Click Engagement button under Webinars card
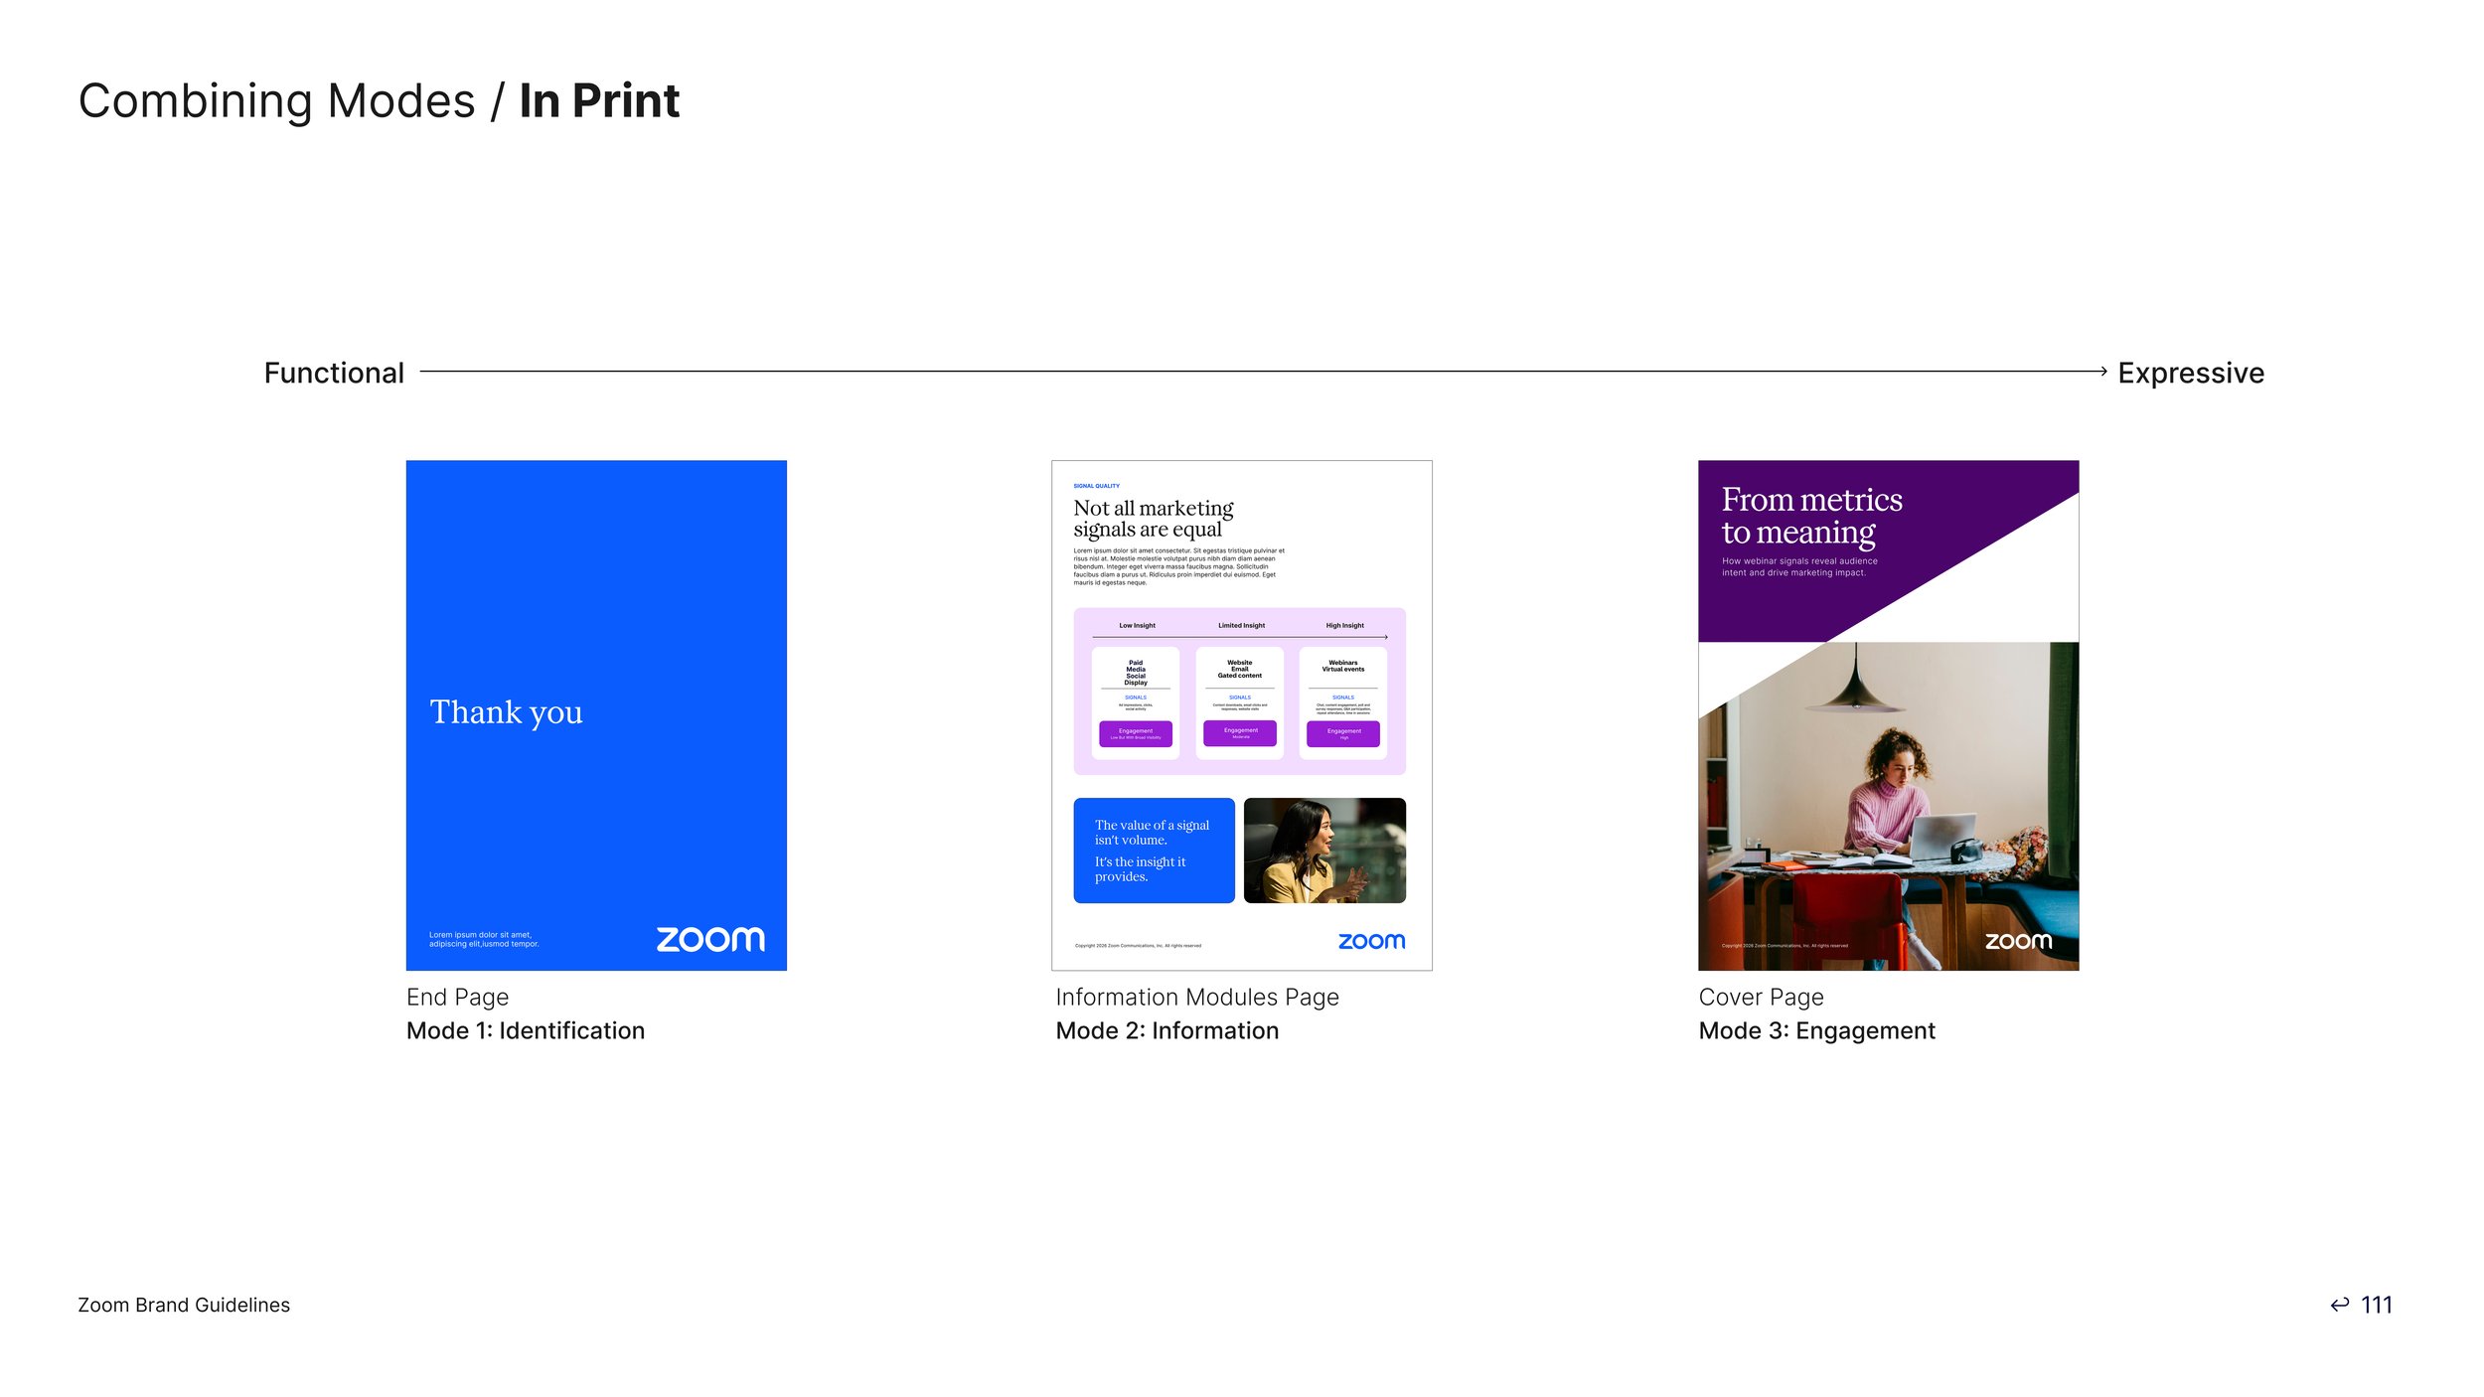This screenshot has height=1397, width=2484. pyautogui.click(x=1343, y=733)
